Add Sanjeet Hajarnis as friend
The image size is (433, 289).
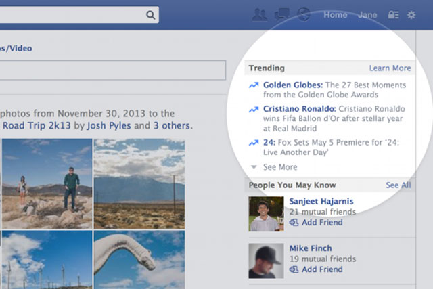pos(316,223)
